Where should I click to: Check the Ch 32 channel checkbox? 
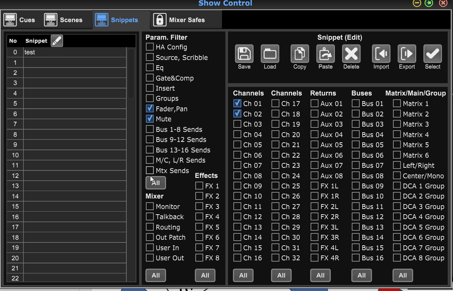tap(275, 258)
